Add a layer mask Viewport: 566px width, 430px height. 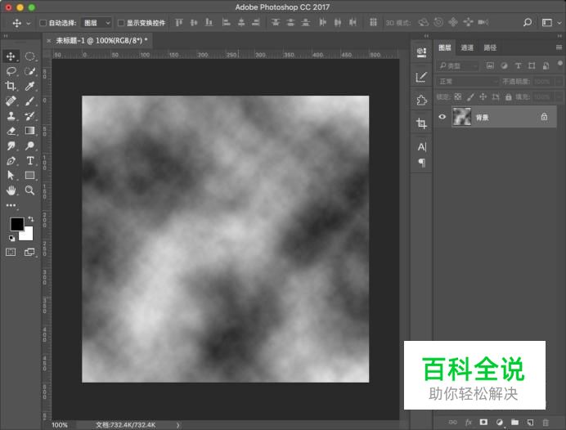tap(483, 422)
